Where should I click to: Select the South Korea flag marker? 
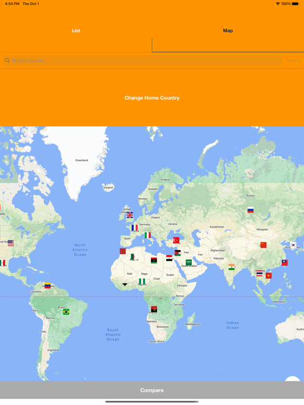pos(293,245)
